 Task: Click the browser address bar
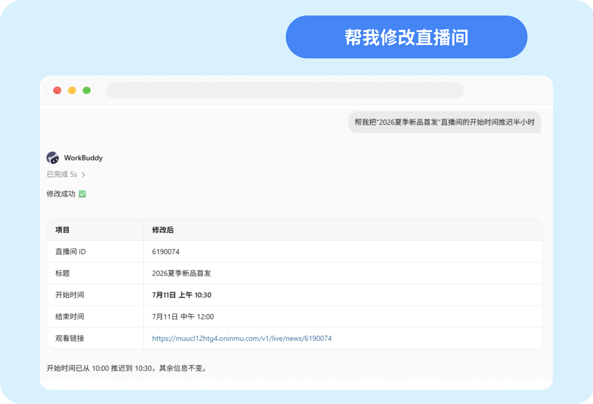(285, 90)
